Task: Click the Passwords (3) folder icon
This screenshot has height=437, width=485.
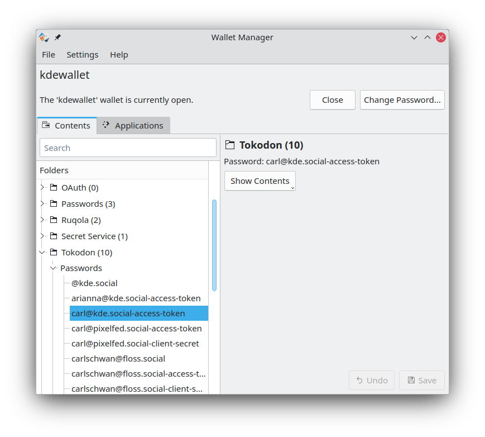Action: 54,204
